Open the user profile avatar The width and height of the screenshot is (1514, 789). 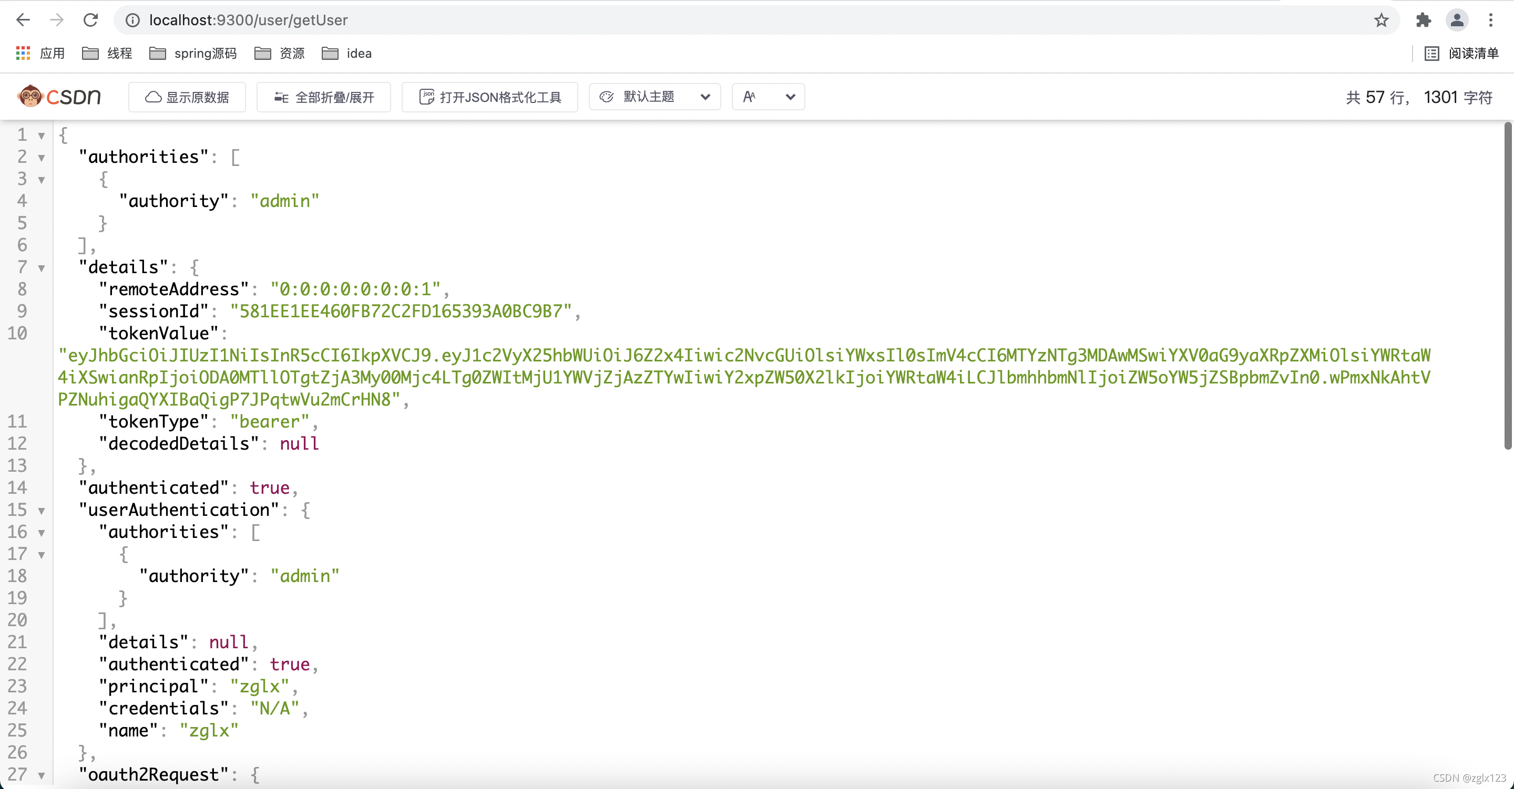pyautogui.click(x=1457, y=20)
